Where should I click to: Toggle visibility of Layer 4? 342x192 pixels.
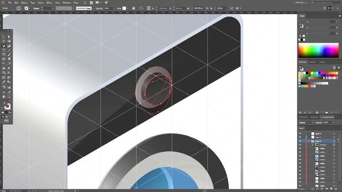pyautogui.click(x=300, y=133)
